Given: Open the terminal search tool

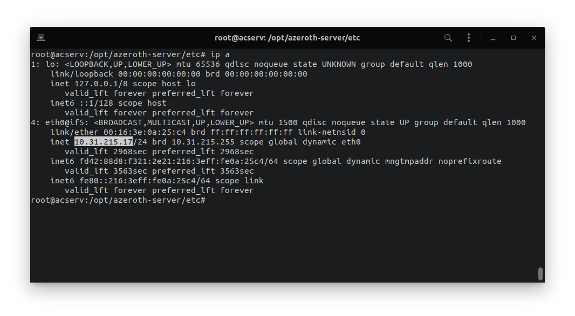Looking at the screenshot, I should point(448,38).
